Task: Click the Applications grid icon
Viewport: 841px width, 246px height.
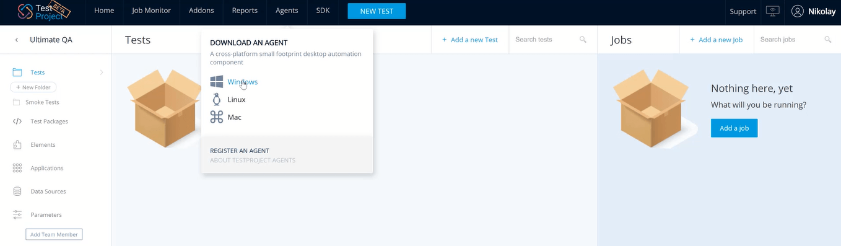Action: pos(17,168)
